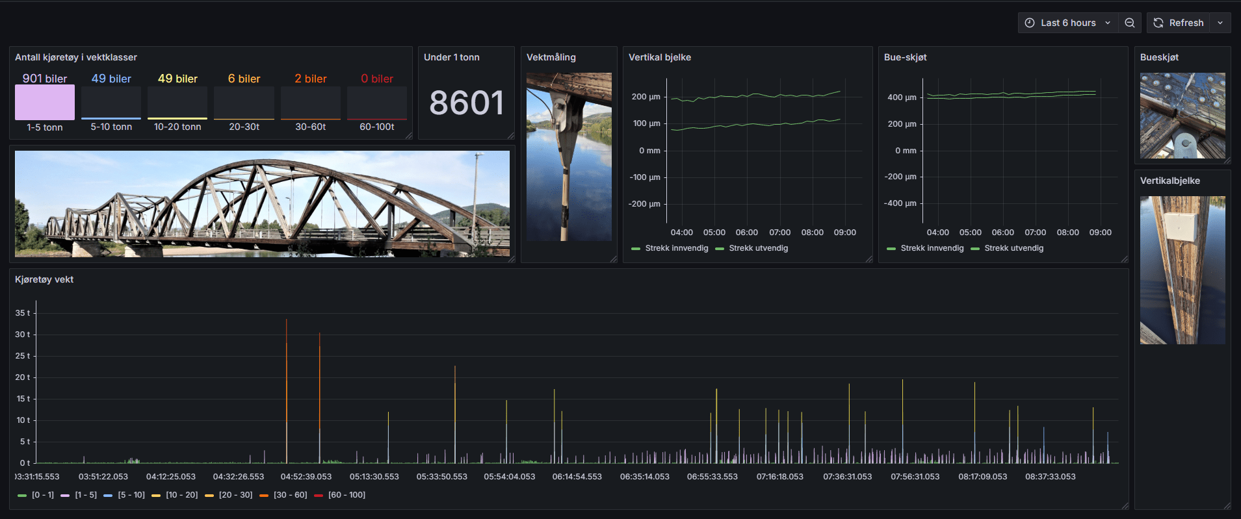Click the wide bridge panorama photo
This screenshot has width=1241, height=519.
(x=262, y=204)
